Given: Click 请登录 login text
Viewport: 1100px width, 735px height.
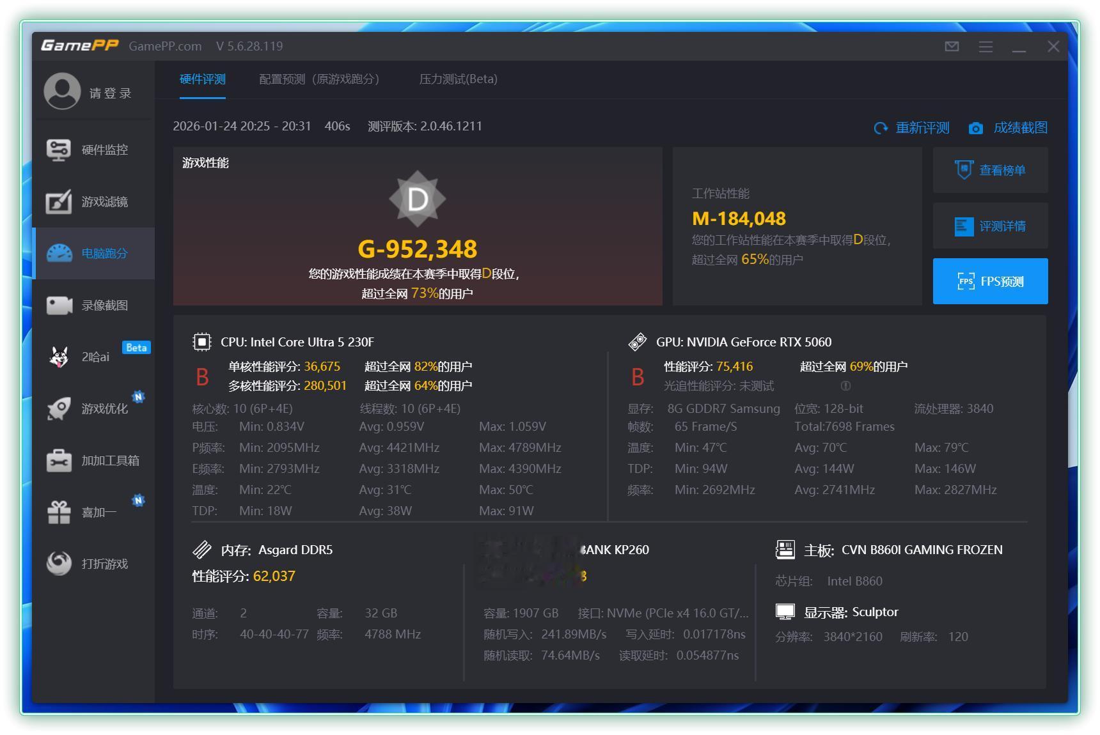Looking at the screenshot, I should pyautogui.click(x=110, y=93).
